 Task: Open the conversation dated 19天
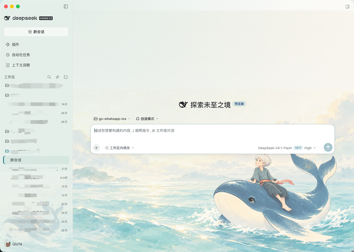click(x=36, y=104)
